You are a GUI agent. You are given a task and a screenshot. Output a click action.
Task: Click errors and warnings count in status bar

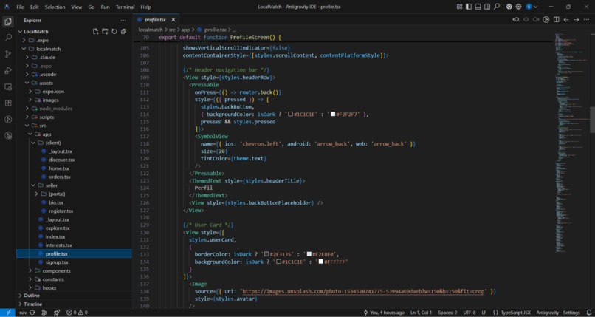click(x=77, y=313)
